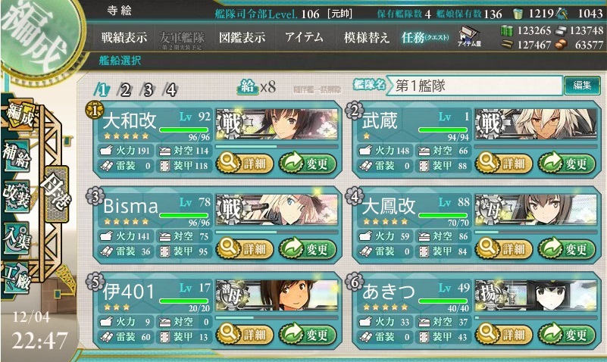Select the 改装 remodel sidebar icon

16,195
